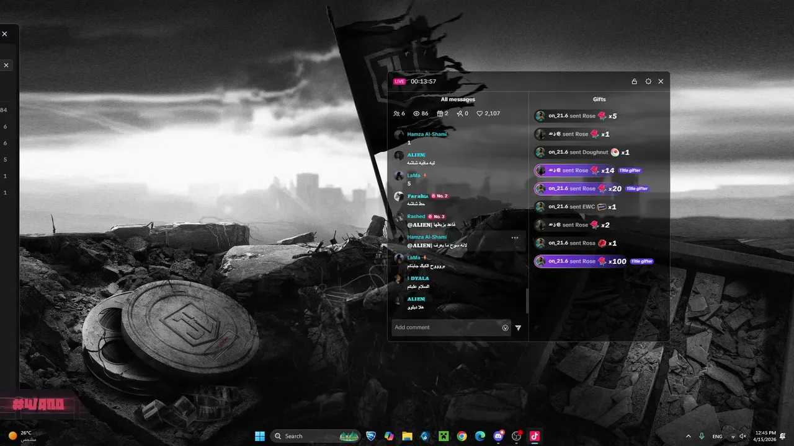Open the notifications bell icon
The height and width of the screenshot is (446, 794).
(x=783, y=436)
